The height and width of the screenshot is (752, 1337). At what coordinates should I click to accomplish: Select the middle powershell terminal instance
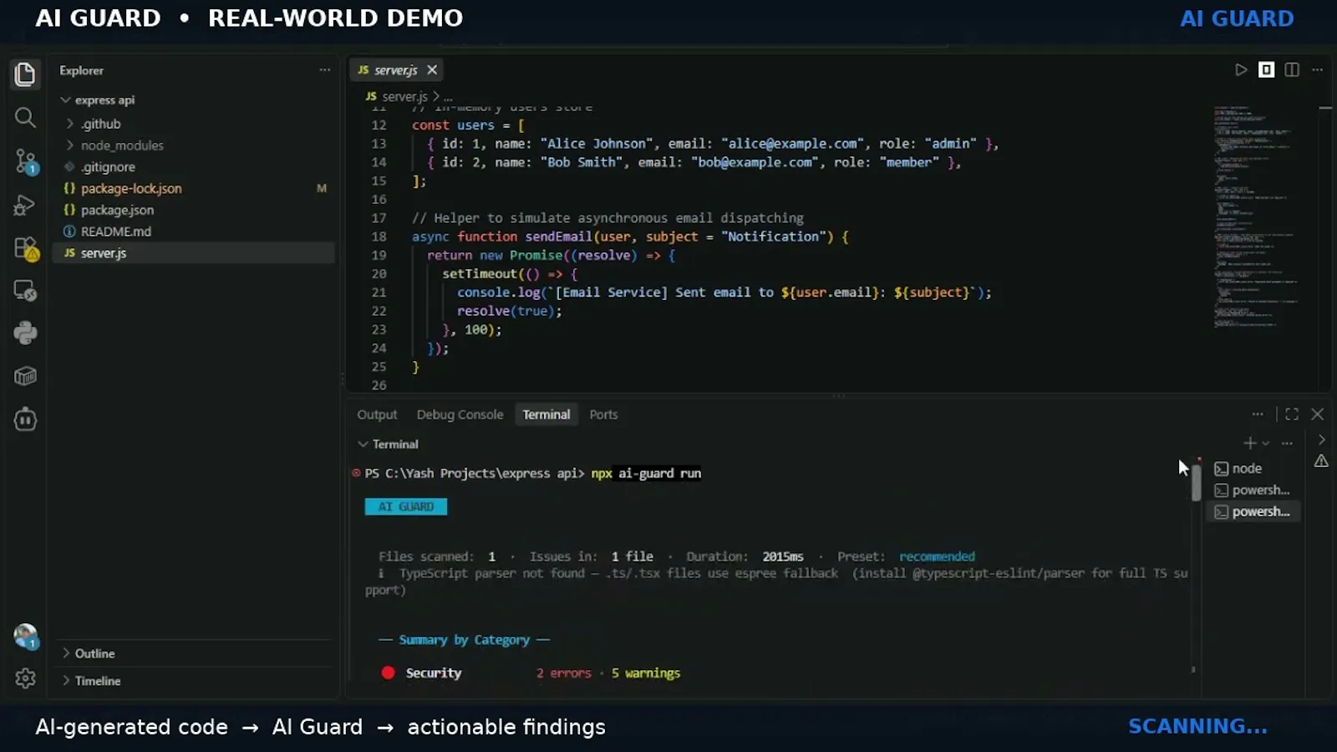(x=1252, y=490)
